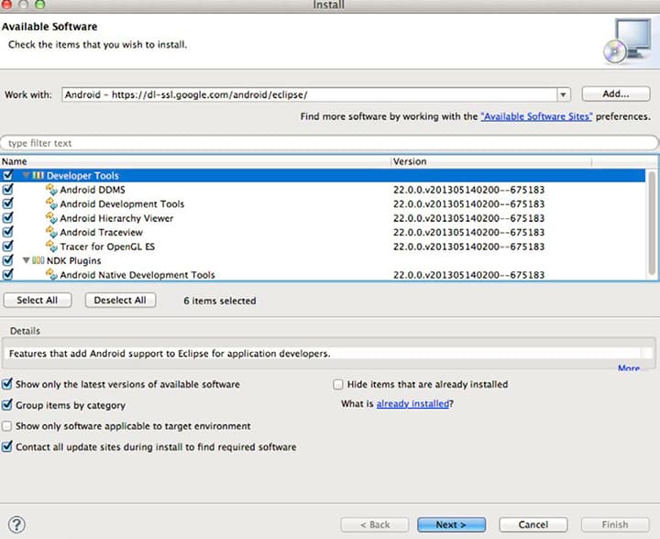Click the Android Development Tools feature icon

tap(51, 204)
